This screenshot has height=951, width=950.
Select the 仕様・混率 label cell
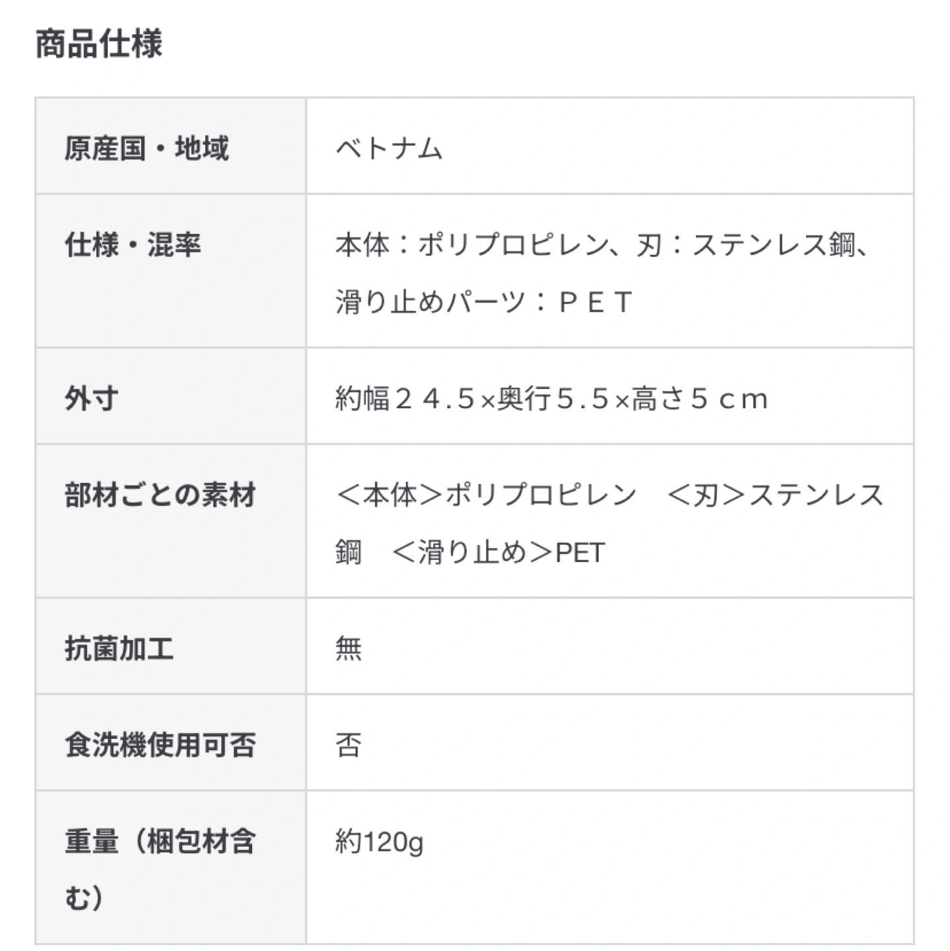click(170, 271)
